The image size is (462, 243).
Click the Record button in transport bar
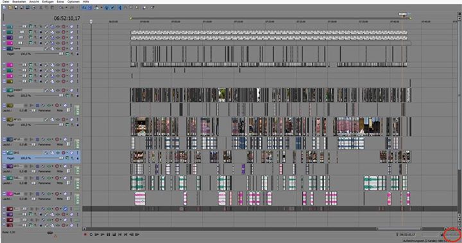[x=85, y=235]
